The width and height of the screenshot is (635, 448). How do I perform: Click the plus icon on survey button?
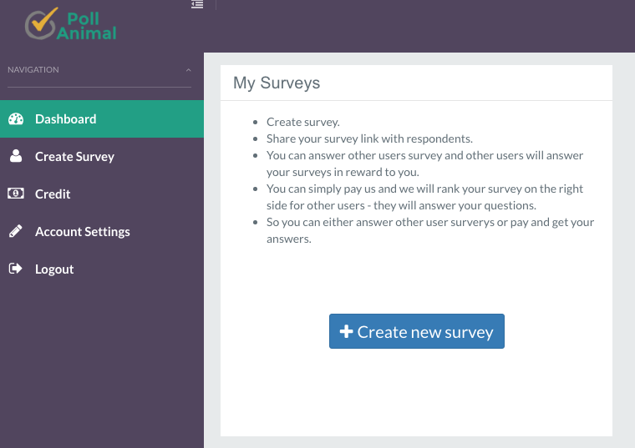[346, 331]
